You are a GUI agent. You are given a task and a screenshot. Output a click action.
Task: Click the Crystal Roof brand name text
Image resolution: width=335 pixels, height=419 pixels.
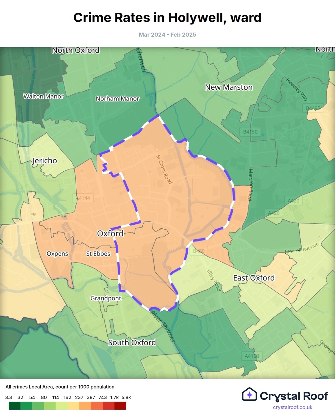294,396
